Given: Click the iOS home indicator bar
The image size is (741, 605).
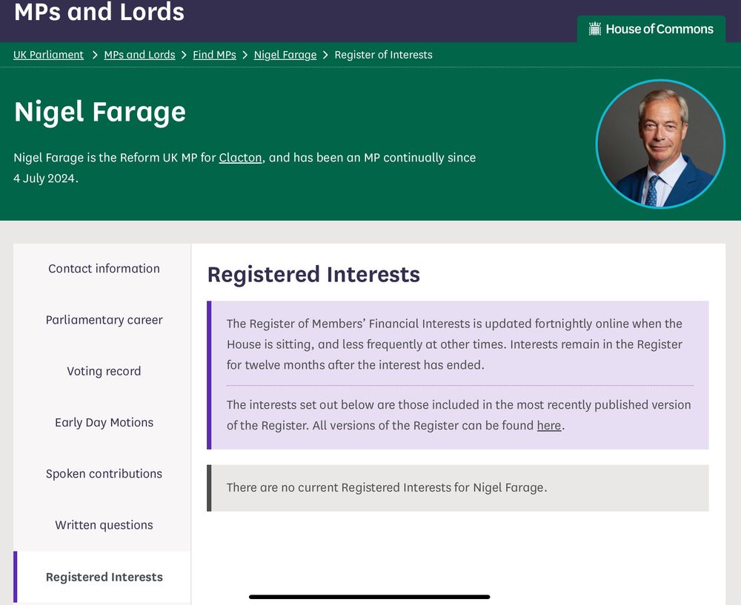Looking at the screenshot, I should (x=370, y=597).
